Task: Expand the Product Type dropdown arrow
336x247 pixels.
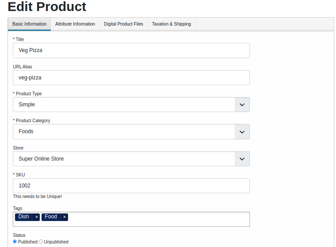Action: pyautogui.click(x=242, y=105)
